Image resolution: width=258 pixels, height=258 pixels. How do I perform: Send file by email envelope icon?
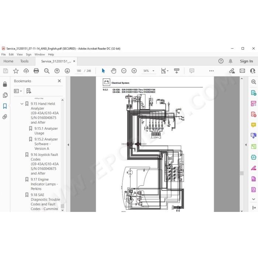(x=242, y=71)
